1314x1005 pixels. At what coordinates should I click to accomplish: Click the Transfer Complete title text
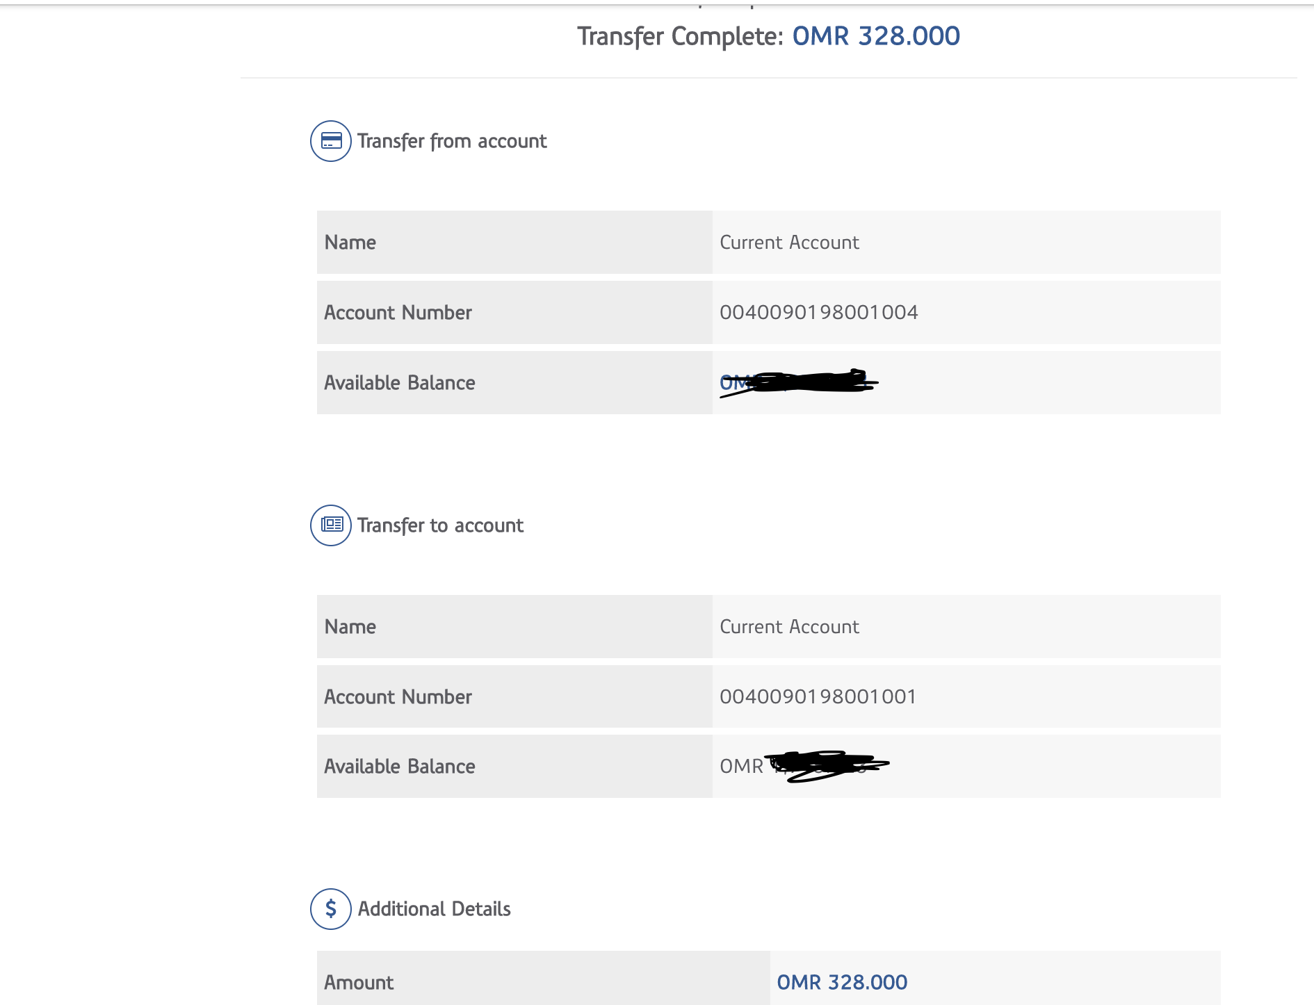680,36
